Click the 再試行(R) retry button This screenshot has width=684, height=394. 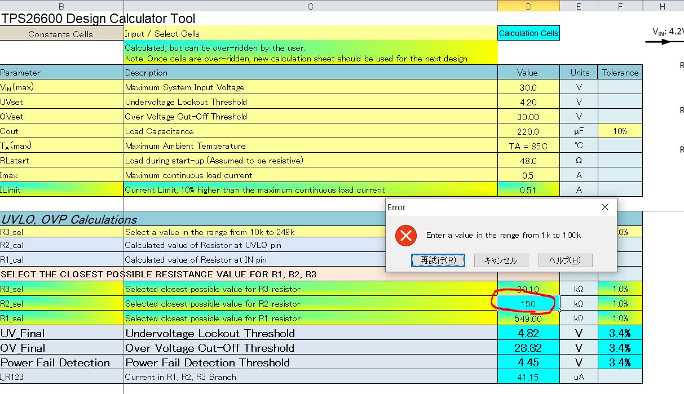coord(438,260)
